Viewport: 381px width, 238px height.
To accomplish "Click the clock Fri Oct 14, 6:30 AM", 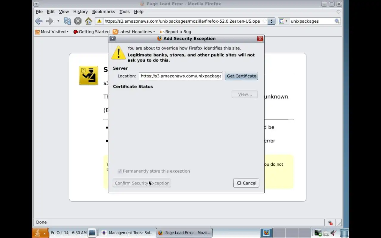I will point(69,233).
